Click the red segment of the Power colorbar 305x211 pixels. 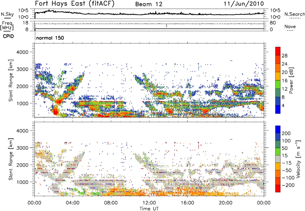click(278, 51)
